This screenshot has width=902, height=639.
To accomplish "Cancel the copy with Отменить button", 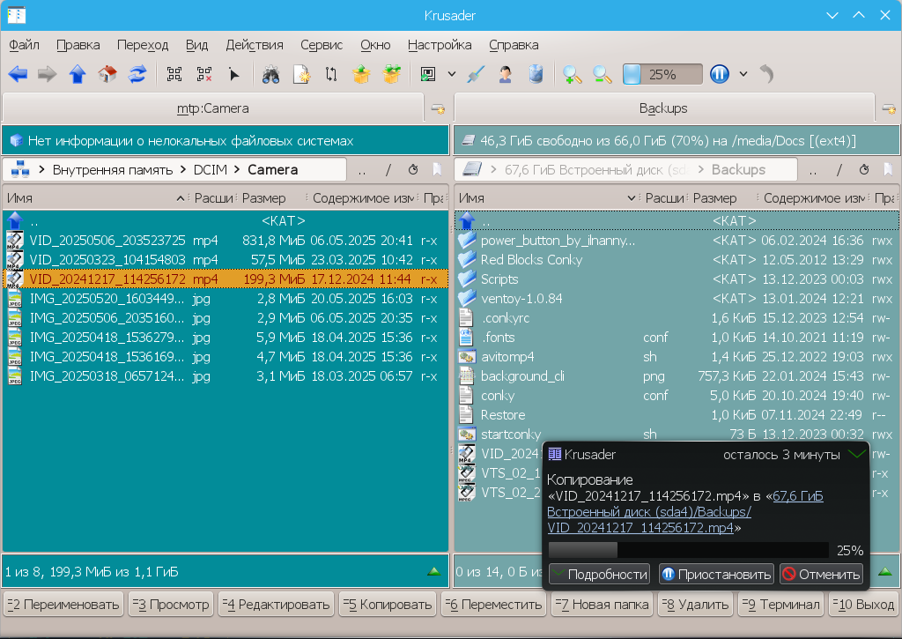I will pos(821,575).
